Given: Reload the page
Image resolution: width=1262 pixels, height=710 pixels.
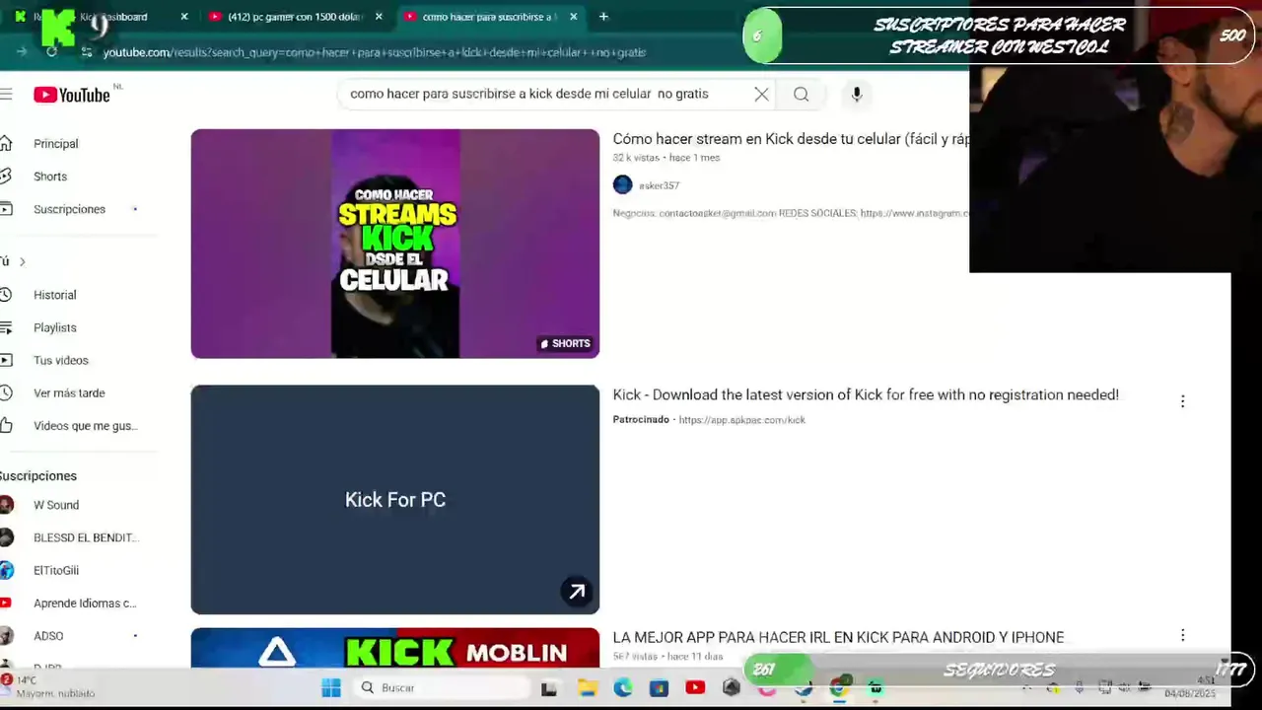Looking at the screenshot, I should tap(51, 52).
